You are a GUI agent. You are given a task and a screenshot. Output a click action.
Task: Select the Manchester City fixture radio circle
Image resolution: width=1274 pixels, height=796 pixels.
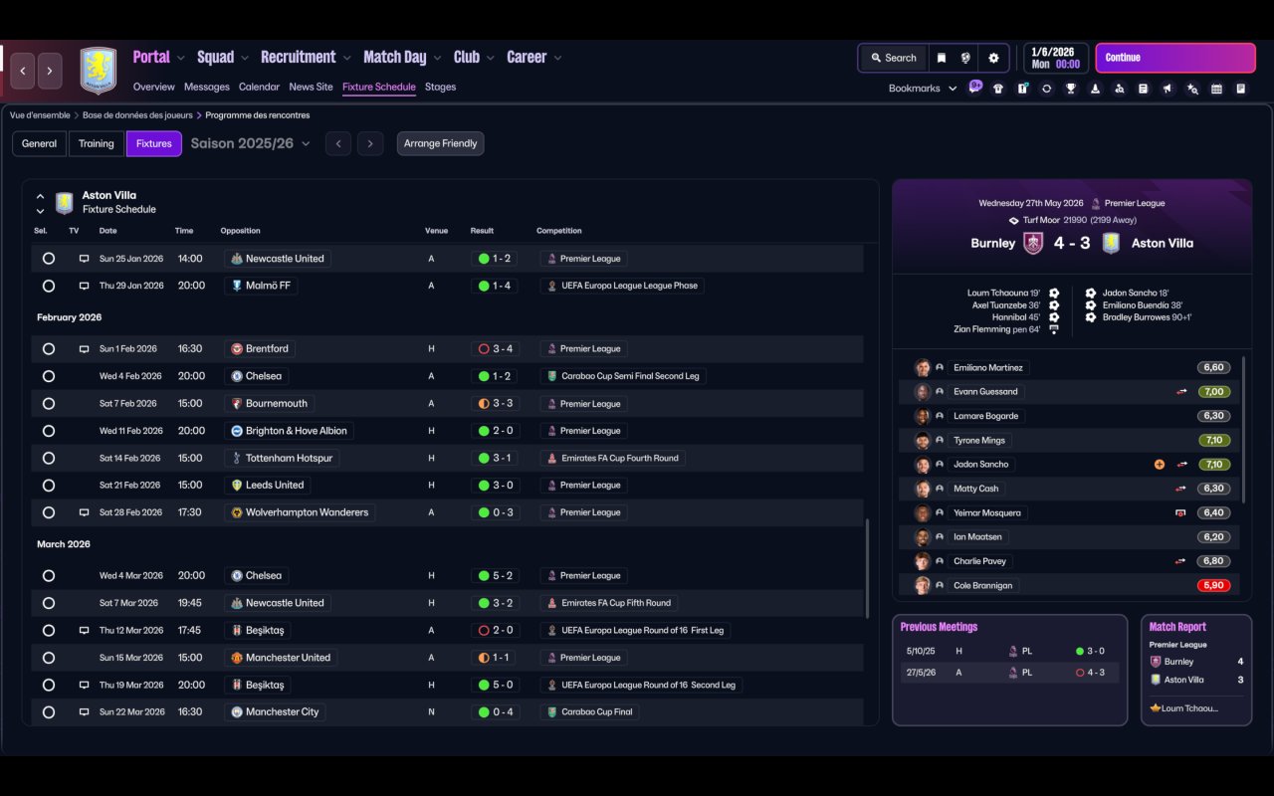point(49,712)
